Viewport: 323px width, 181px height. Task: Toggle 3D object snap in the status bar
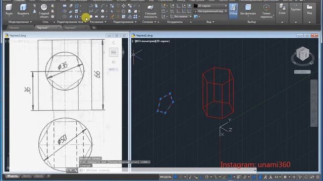click(244, 176)
